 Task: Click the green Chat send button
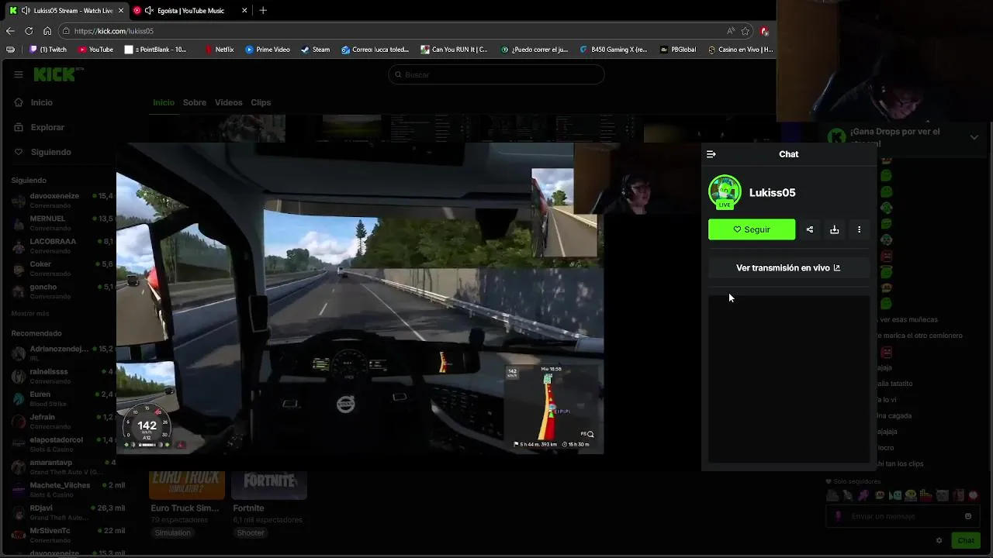pyautogui.click(x=966, y=540)
